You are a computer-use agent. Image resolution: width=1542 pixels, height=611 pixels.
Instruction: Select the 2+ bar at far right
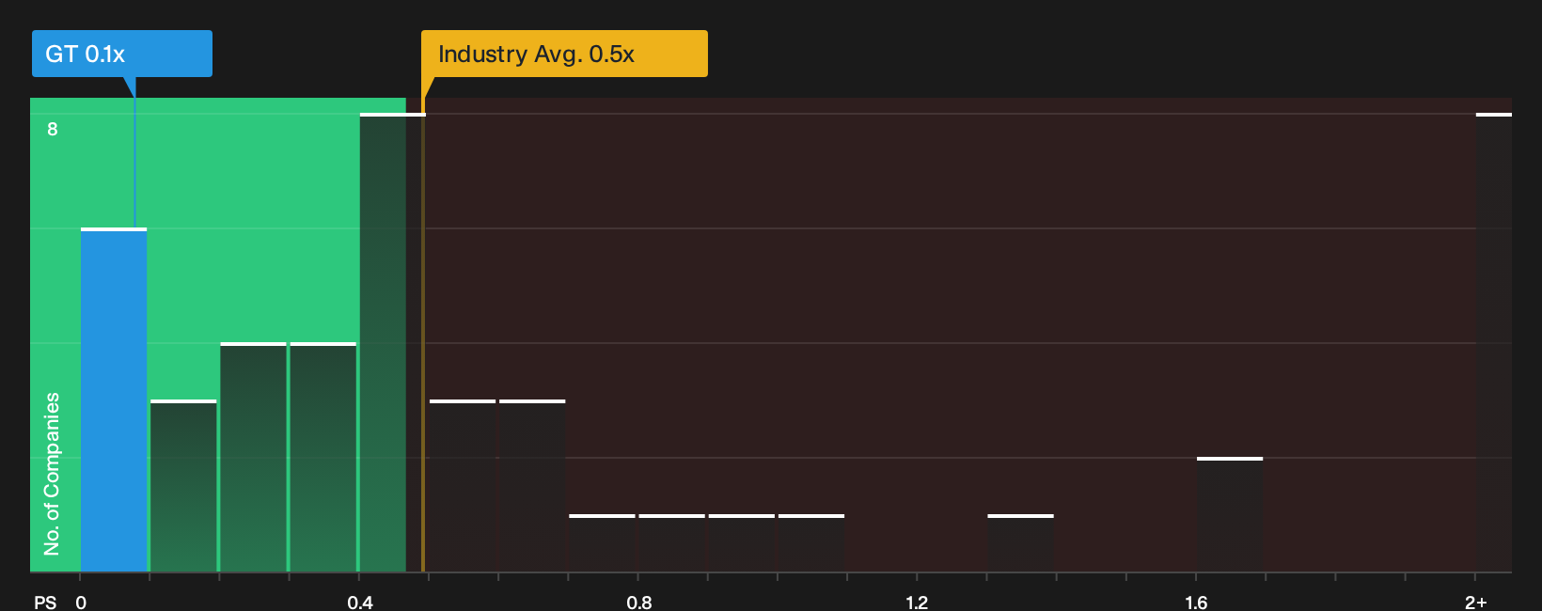pos(1494,342)
